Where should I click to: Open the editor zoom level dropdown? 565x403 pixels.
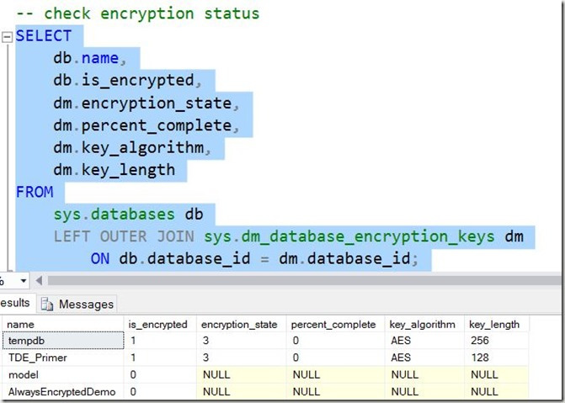coord(24,280)
